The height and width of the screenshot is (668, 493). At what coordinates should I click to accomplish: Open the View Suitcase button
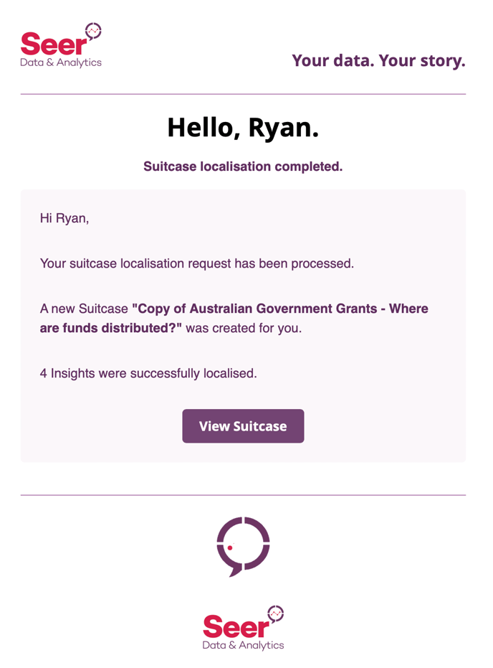pos(243,426)
